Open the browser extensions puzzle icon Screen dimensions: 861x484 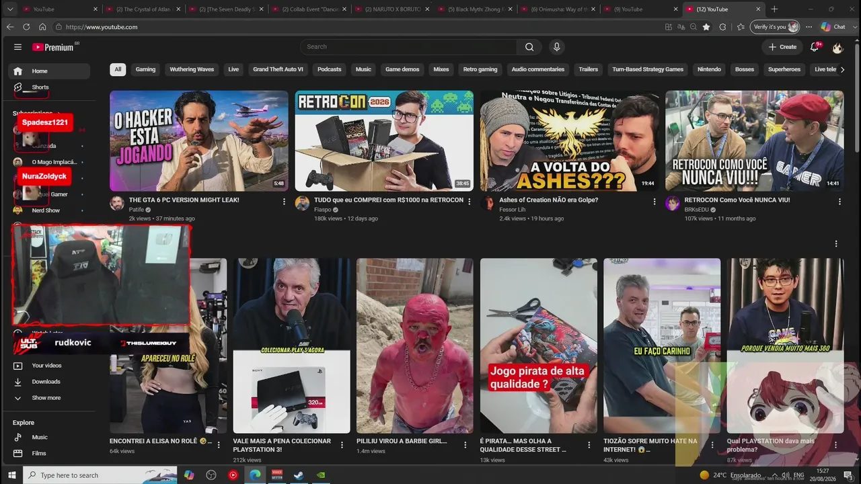pyautogui.click(x=723, y=27)
